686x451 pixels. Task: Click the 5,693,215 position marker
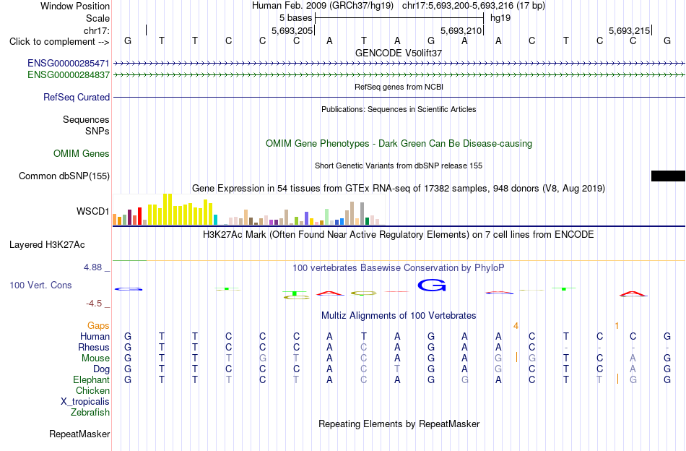[x=629, y=30]
